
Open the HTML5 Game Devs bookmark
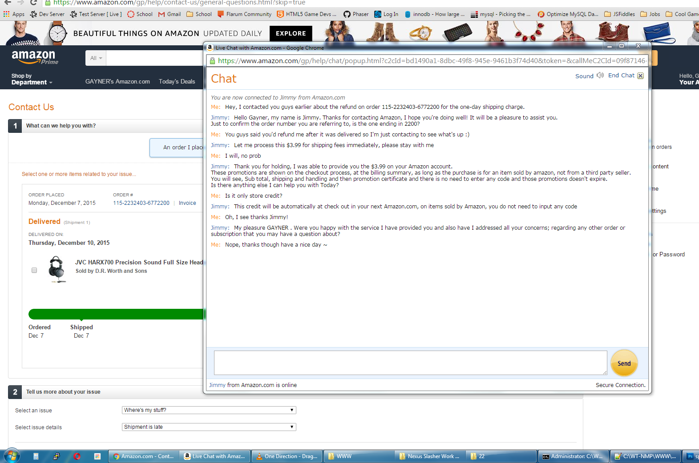(307, 14)
